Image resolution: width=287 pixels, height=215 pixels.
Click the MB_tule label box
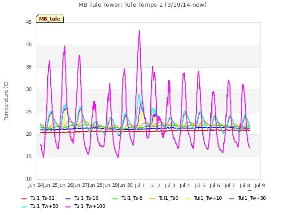50,18
